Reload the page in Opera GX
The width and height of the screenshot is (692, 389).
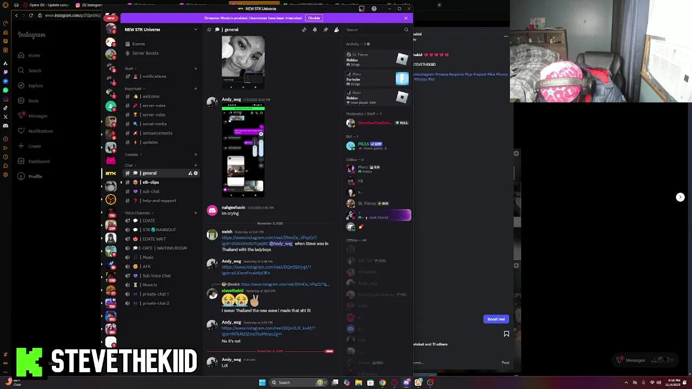31,15
